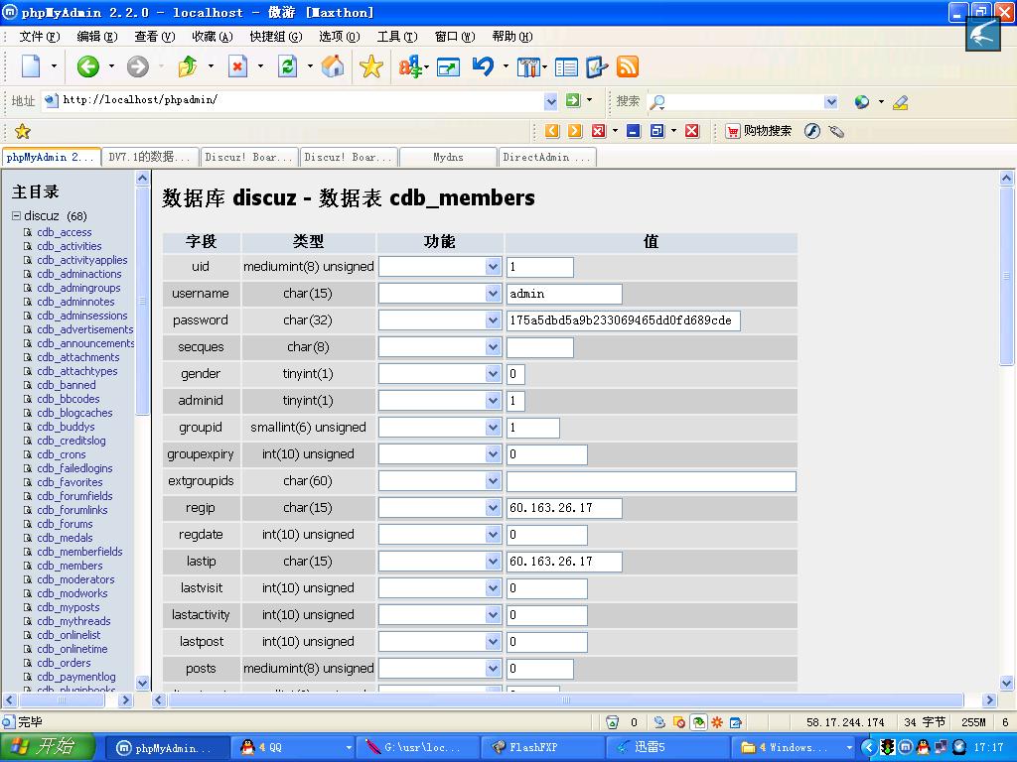Viewport: 1017px width, 762px height.
Task: Click the blue undo arrow icon
Action: pyautogui.click(x=484, y=66)
